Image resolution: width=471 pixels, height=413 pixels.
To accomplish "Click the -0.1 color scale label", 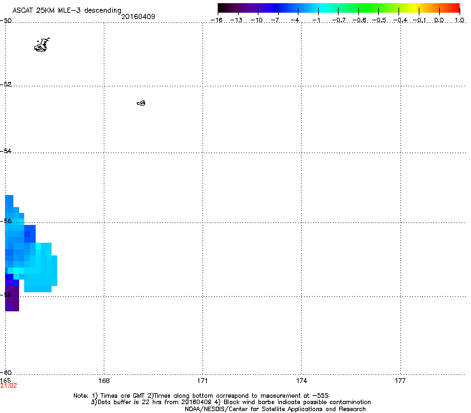I will 419,20.
